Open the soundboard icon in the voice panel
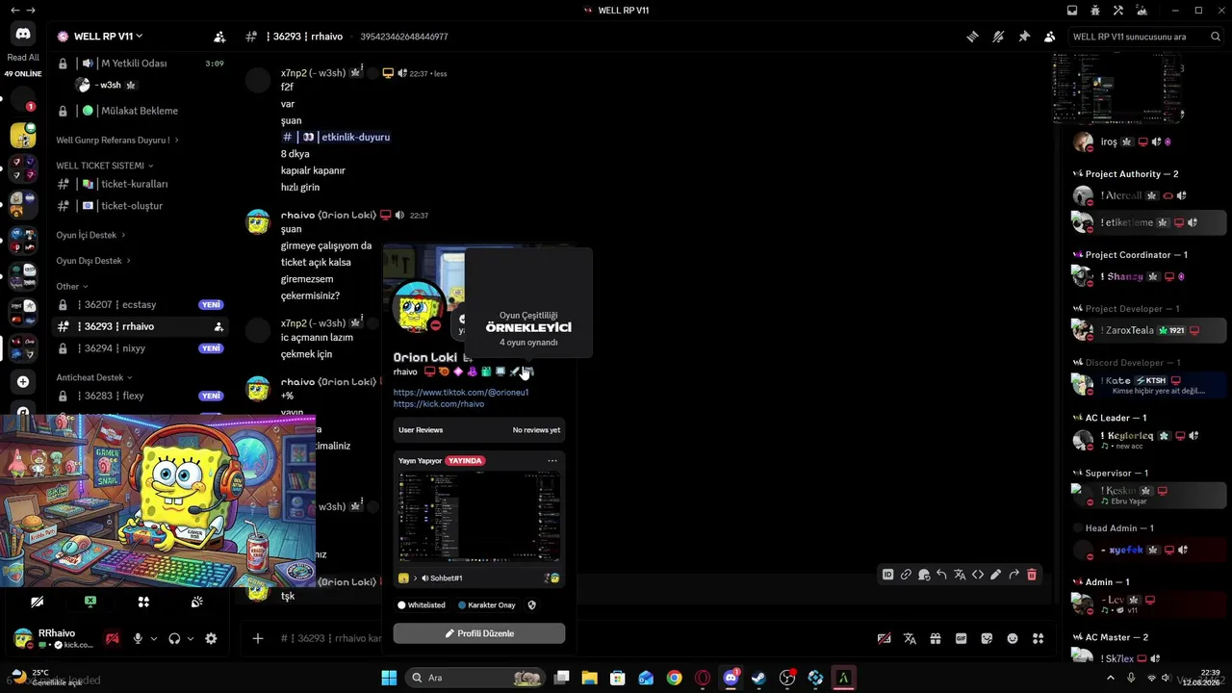The width and height of the screenshot is (1232, 693). click(x=196, y=602)
